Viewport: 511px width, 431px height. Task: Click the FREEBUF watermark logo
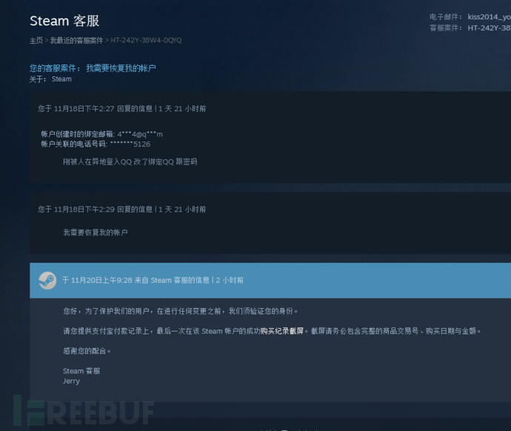pos(84,411)
